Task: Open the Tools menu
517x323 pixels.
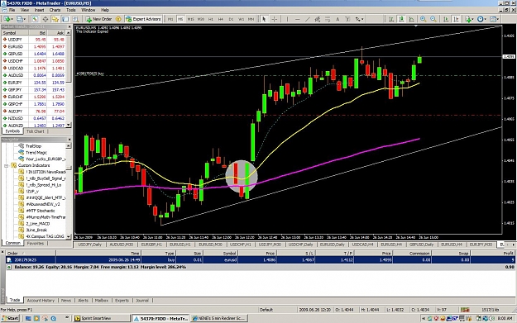Action: point(71,10)
